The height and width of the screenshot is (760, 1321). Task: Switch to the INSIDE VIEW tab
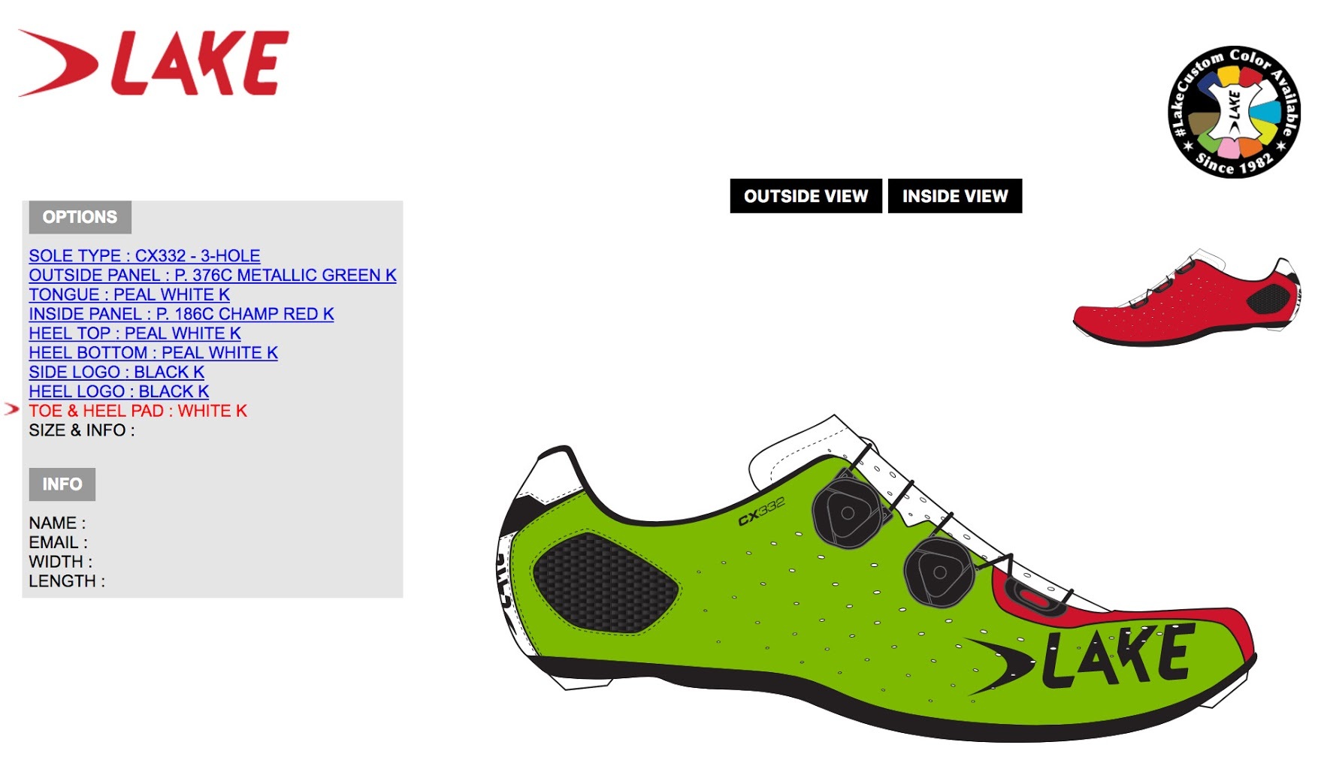coord(955,196)
